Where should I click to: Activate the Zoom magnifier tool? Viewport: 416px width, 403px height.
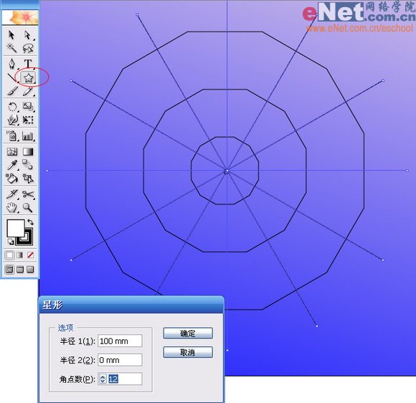click(x=28, y=207)
